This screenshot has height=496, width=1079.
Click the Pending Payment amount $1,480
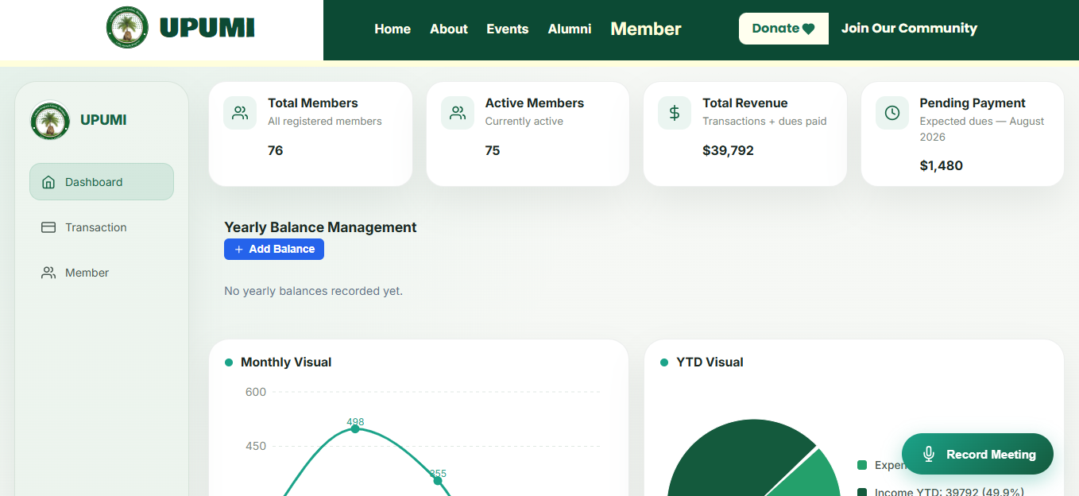941,165
